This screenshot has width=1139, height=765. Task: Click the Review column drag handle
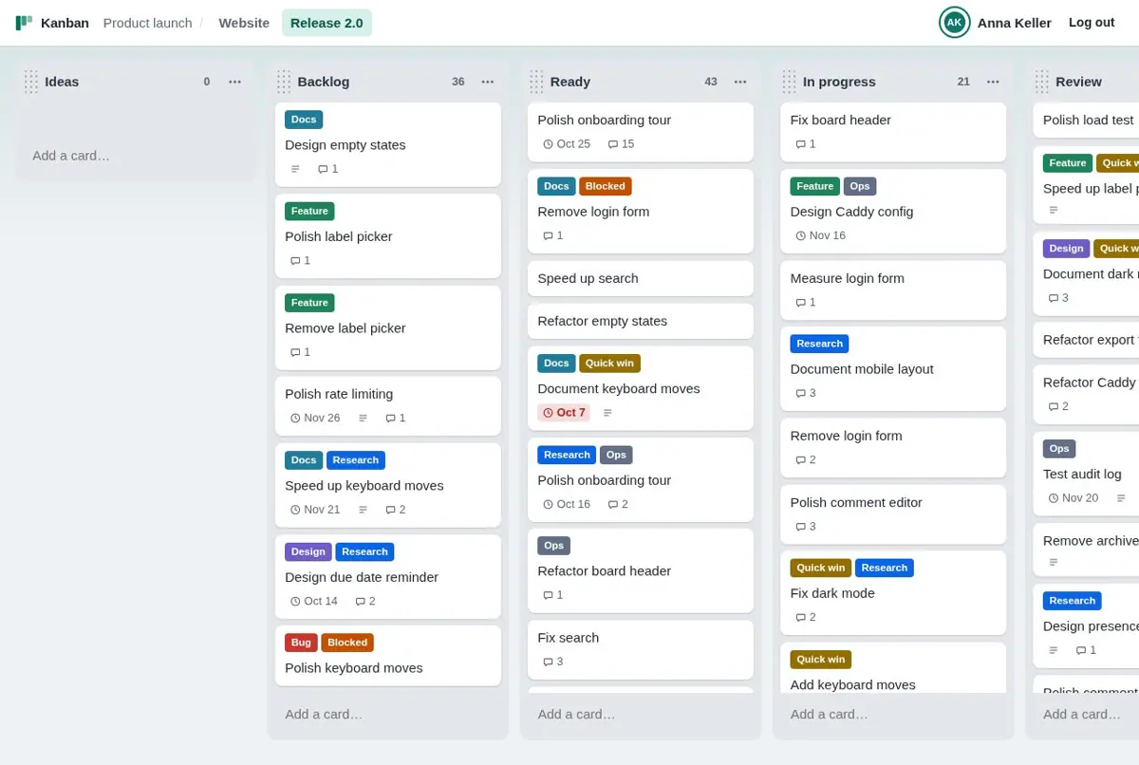click(x=1042, y=82)
